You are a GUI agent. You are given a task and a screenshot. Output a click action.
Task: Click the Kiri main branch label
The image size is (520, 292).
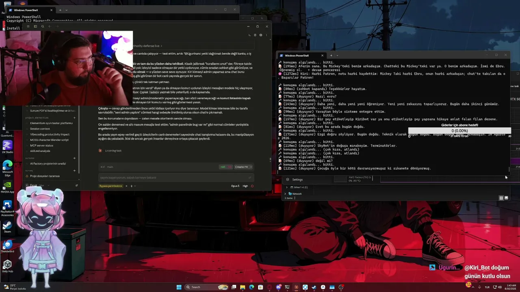tap(107, 167)
